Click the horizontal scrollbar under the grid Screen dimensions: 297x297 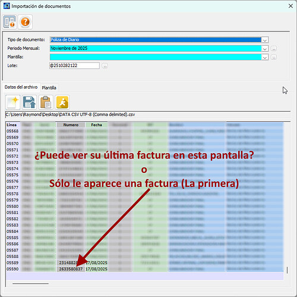pos(30,284)
